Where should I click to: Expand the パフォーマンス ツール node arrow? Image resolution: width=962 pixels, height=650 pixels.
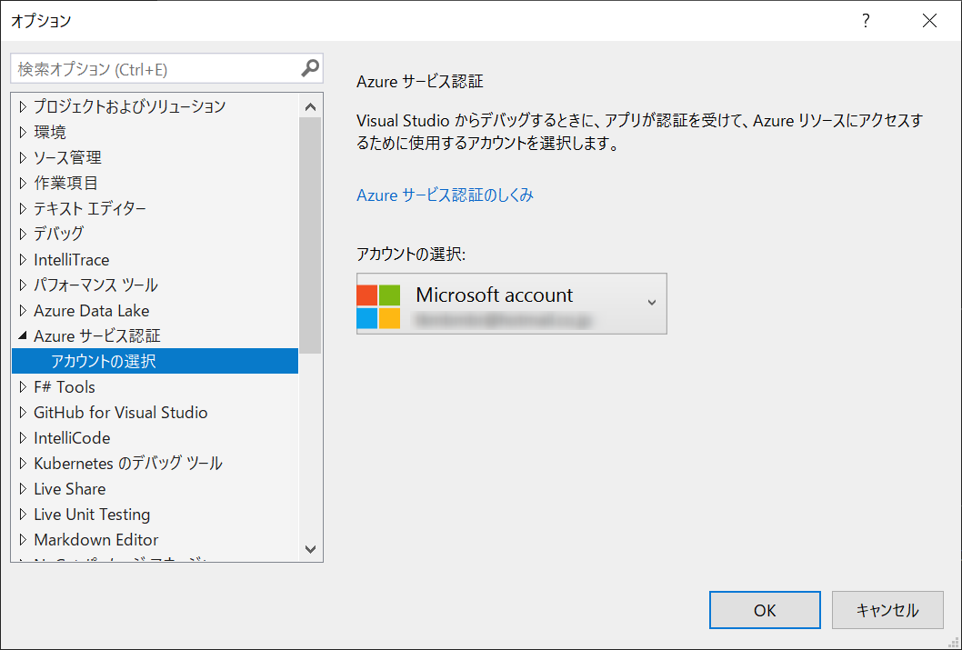(x=23, y=285)
